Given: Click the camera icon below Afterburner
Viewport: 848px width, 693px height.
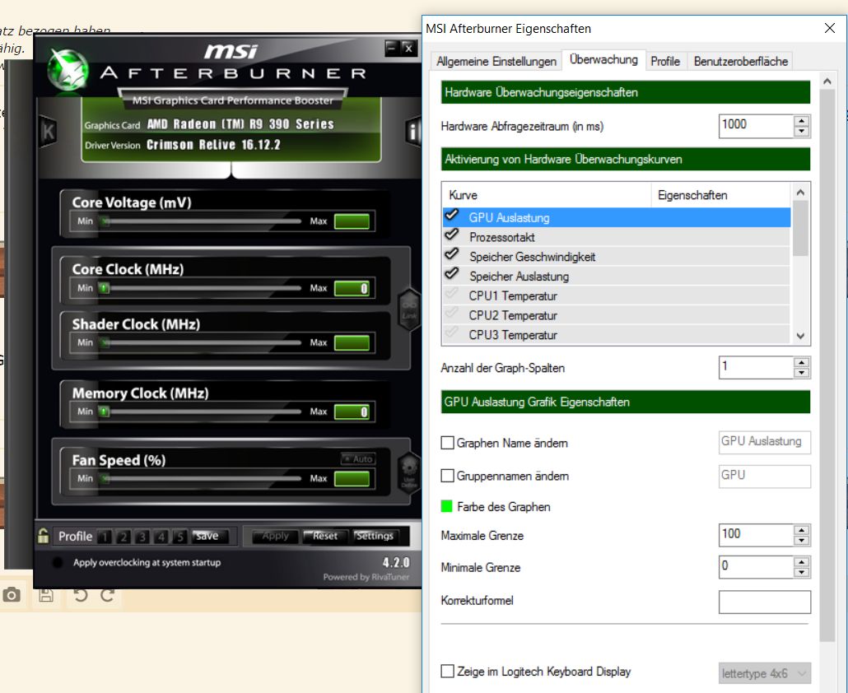Looking at the screenshot, I should (x=12, y=595).
